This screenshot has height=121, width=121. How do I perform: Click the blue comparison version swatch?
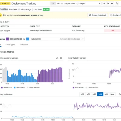28,39
